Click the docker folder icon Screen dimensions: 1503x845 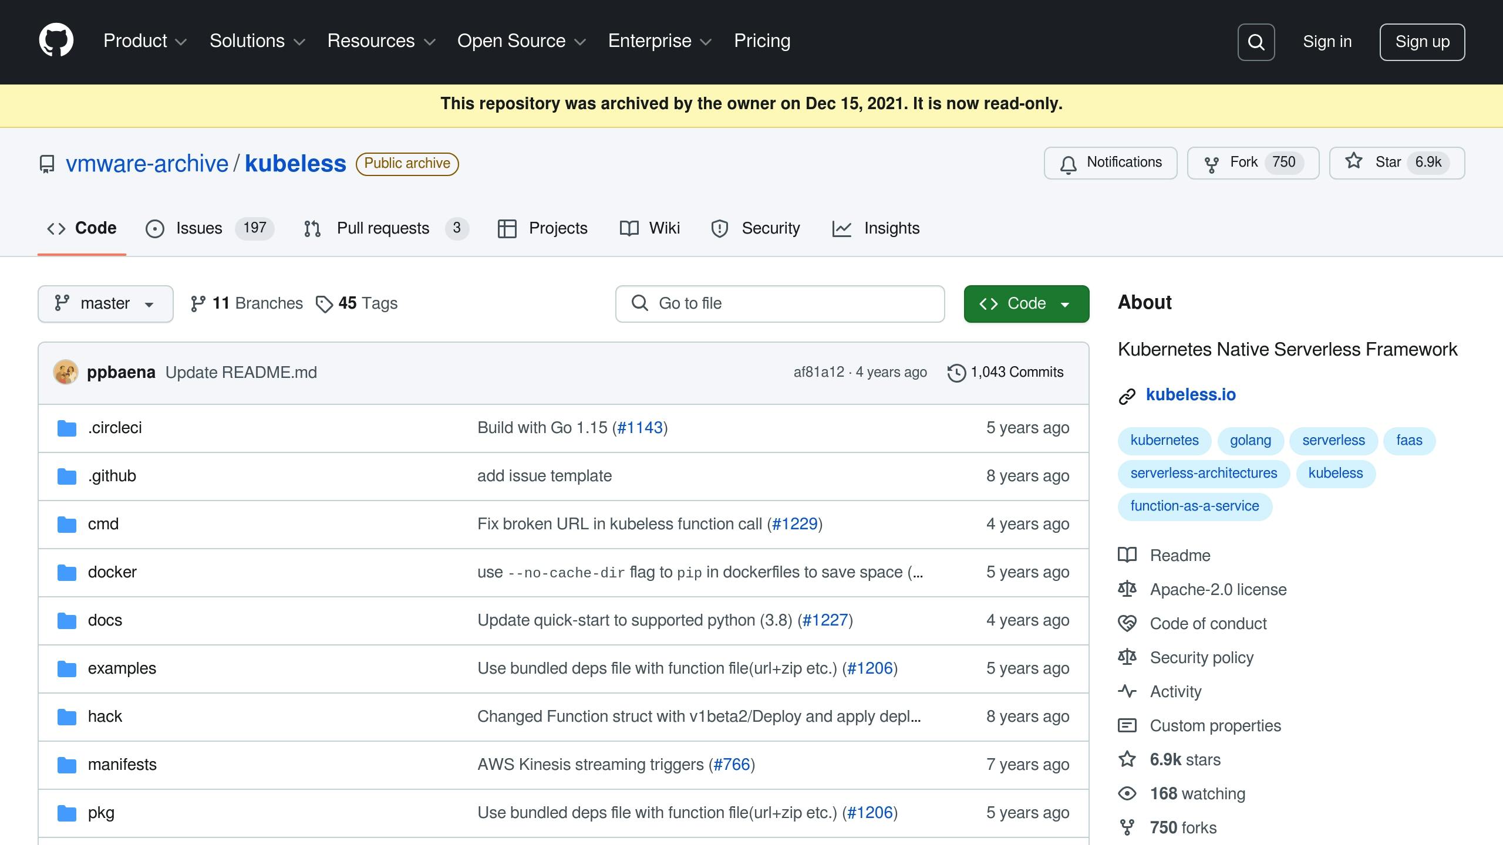67,573
